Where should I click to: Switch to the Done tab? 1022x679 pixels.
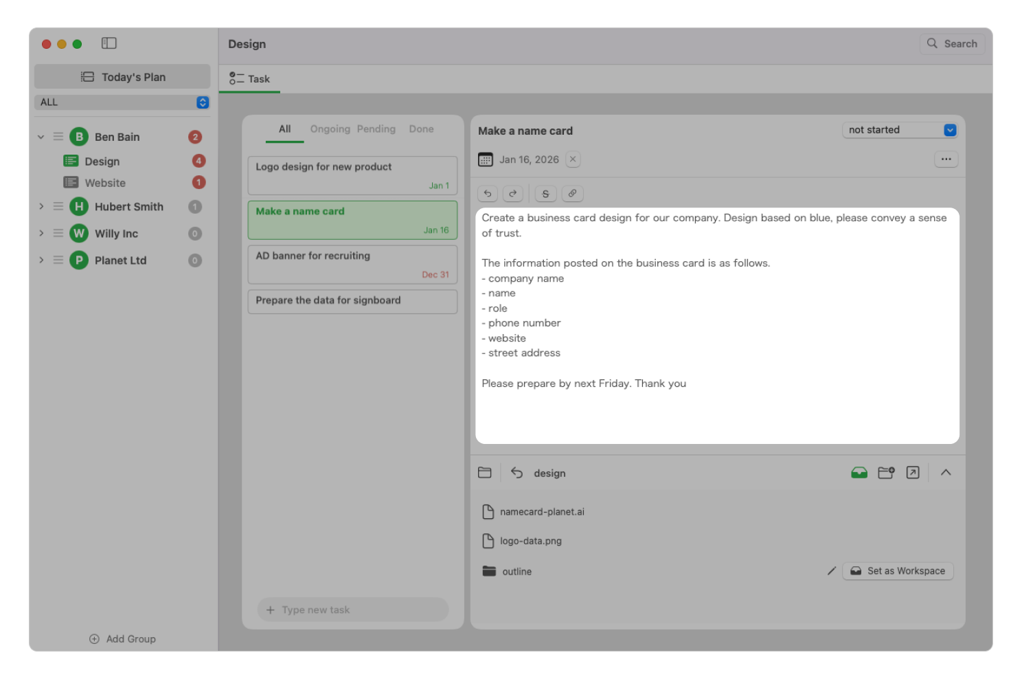tap(421, 129)
